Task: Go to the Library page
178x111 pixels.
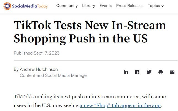Action: tap(89, 6)
